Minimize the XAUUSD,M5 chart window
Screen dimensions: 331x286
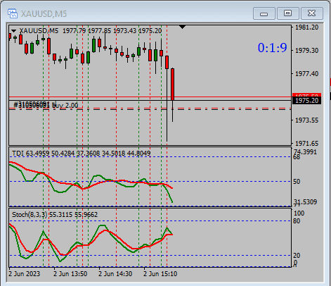[x=264, y=13]
